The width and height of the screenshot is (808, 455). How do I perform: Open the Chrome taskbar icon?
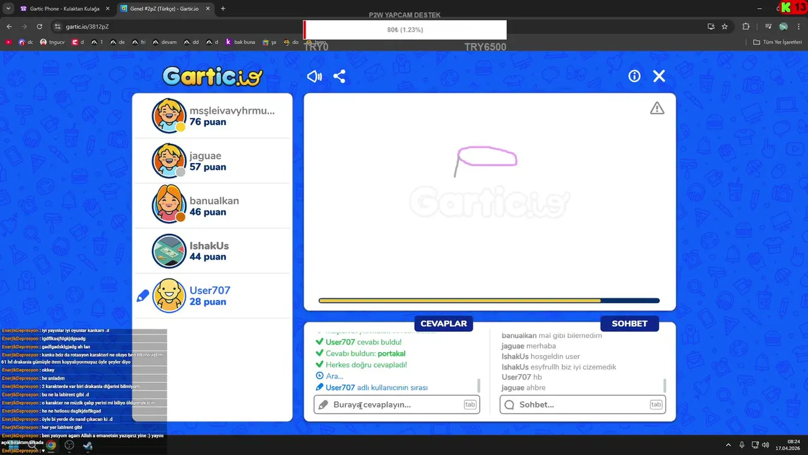click(x=51, y=445)
